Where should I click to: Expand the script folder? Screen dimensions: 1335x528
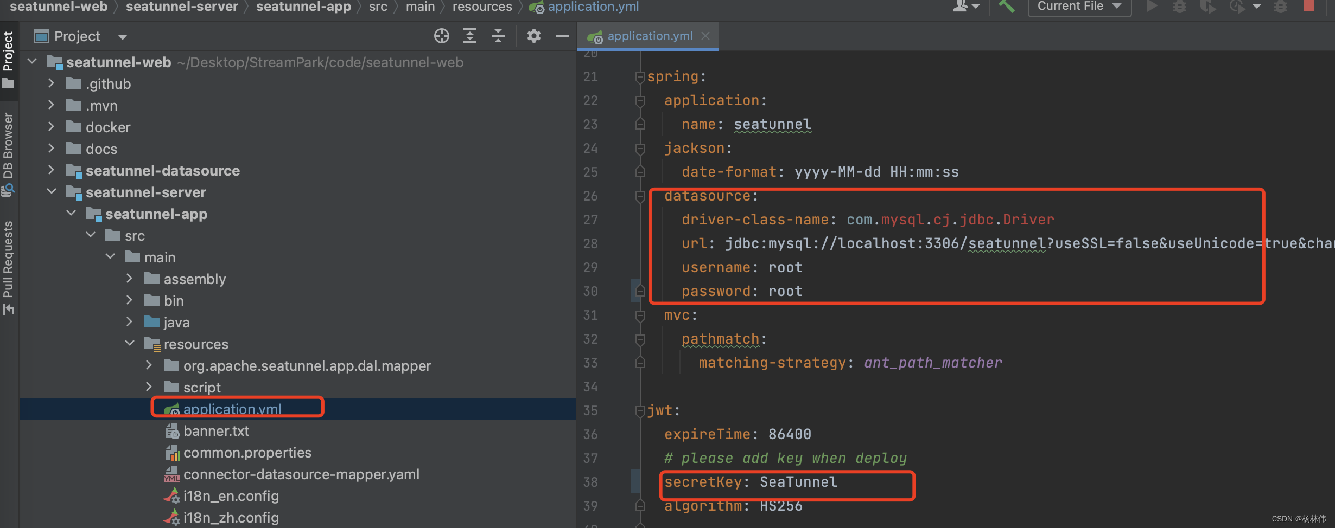point(149,387)
